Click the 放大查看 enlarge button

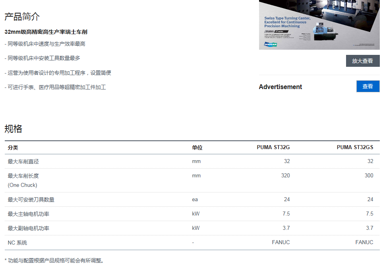(362, 61)
